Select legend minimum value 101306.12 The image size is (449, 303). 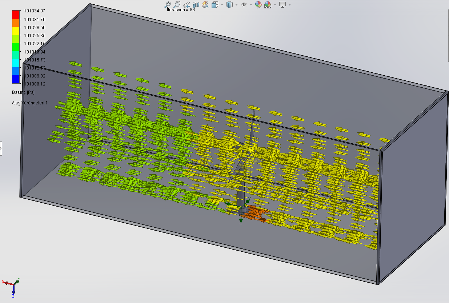point(35,84)
